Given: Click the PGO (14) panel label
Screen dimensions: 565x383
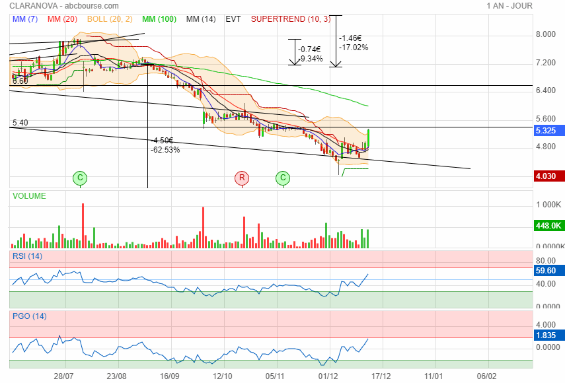Looking at the screenshot, I should tap(30, 316).
